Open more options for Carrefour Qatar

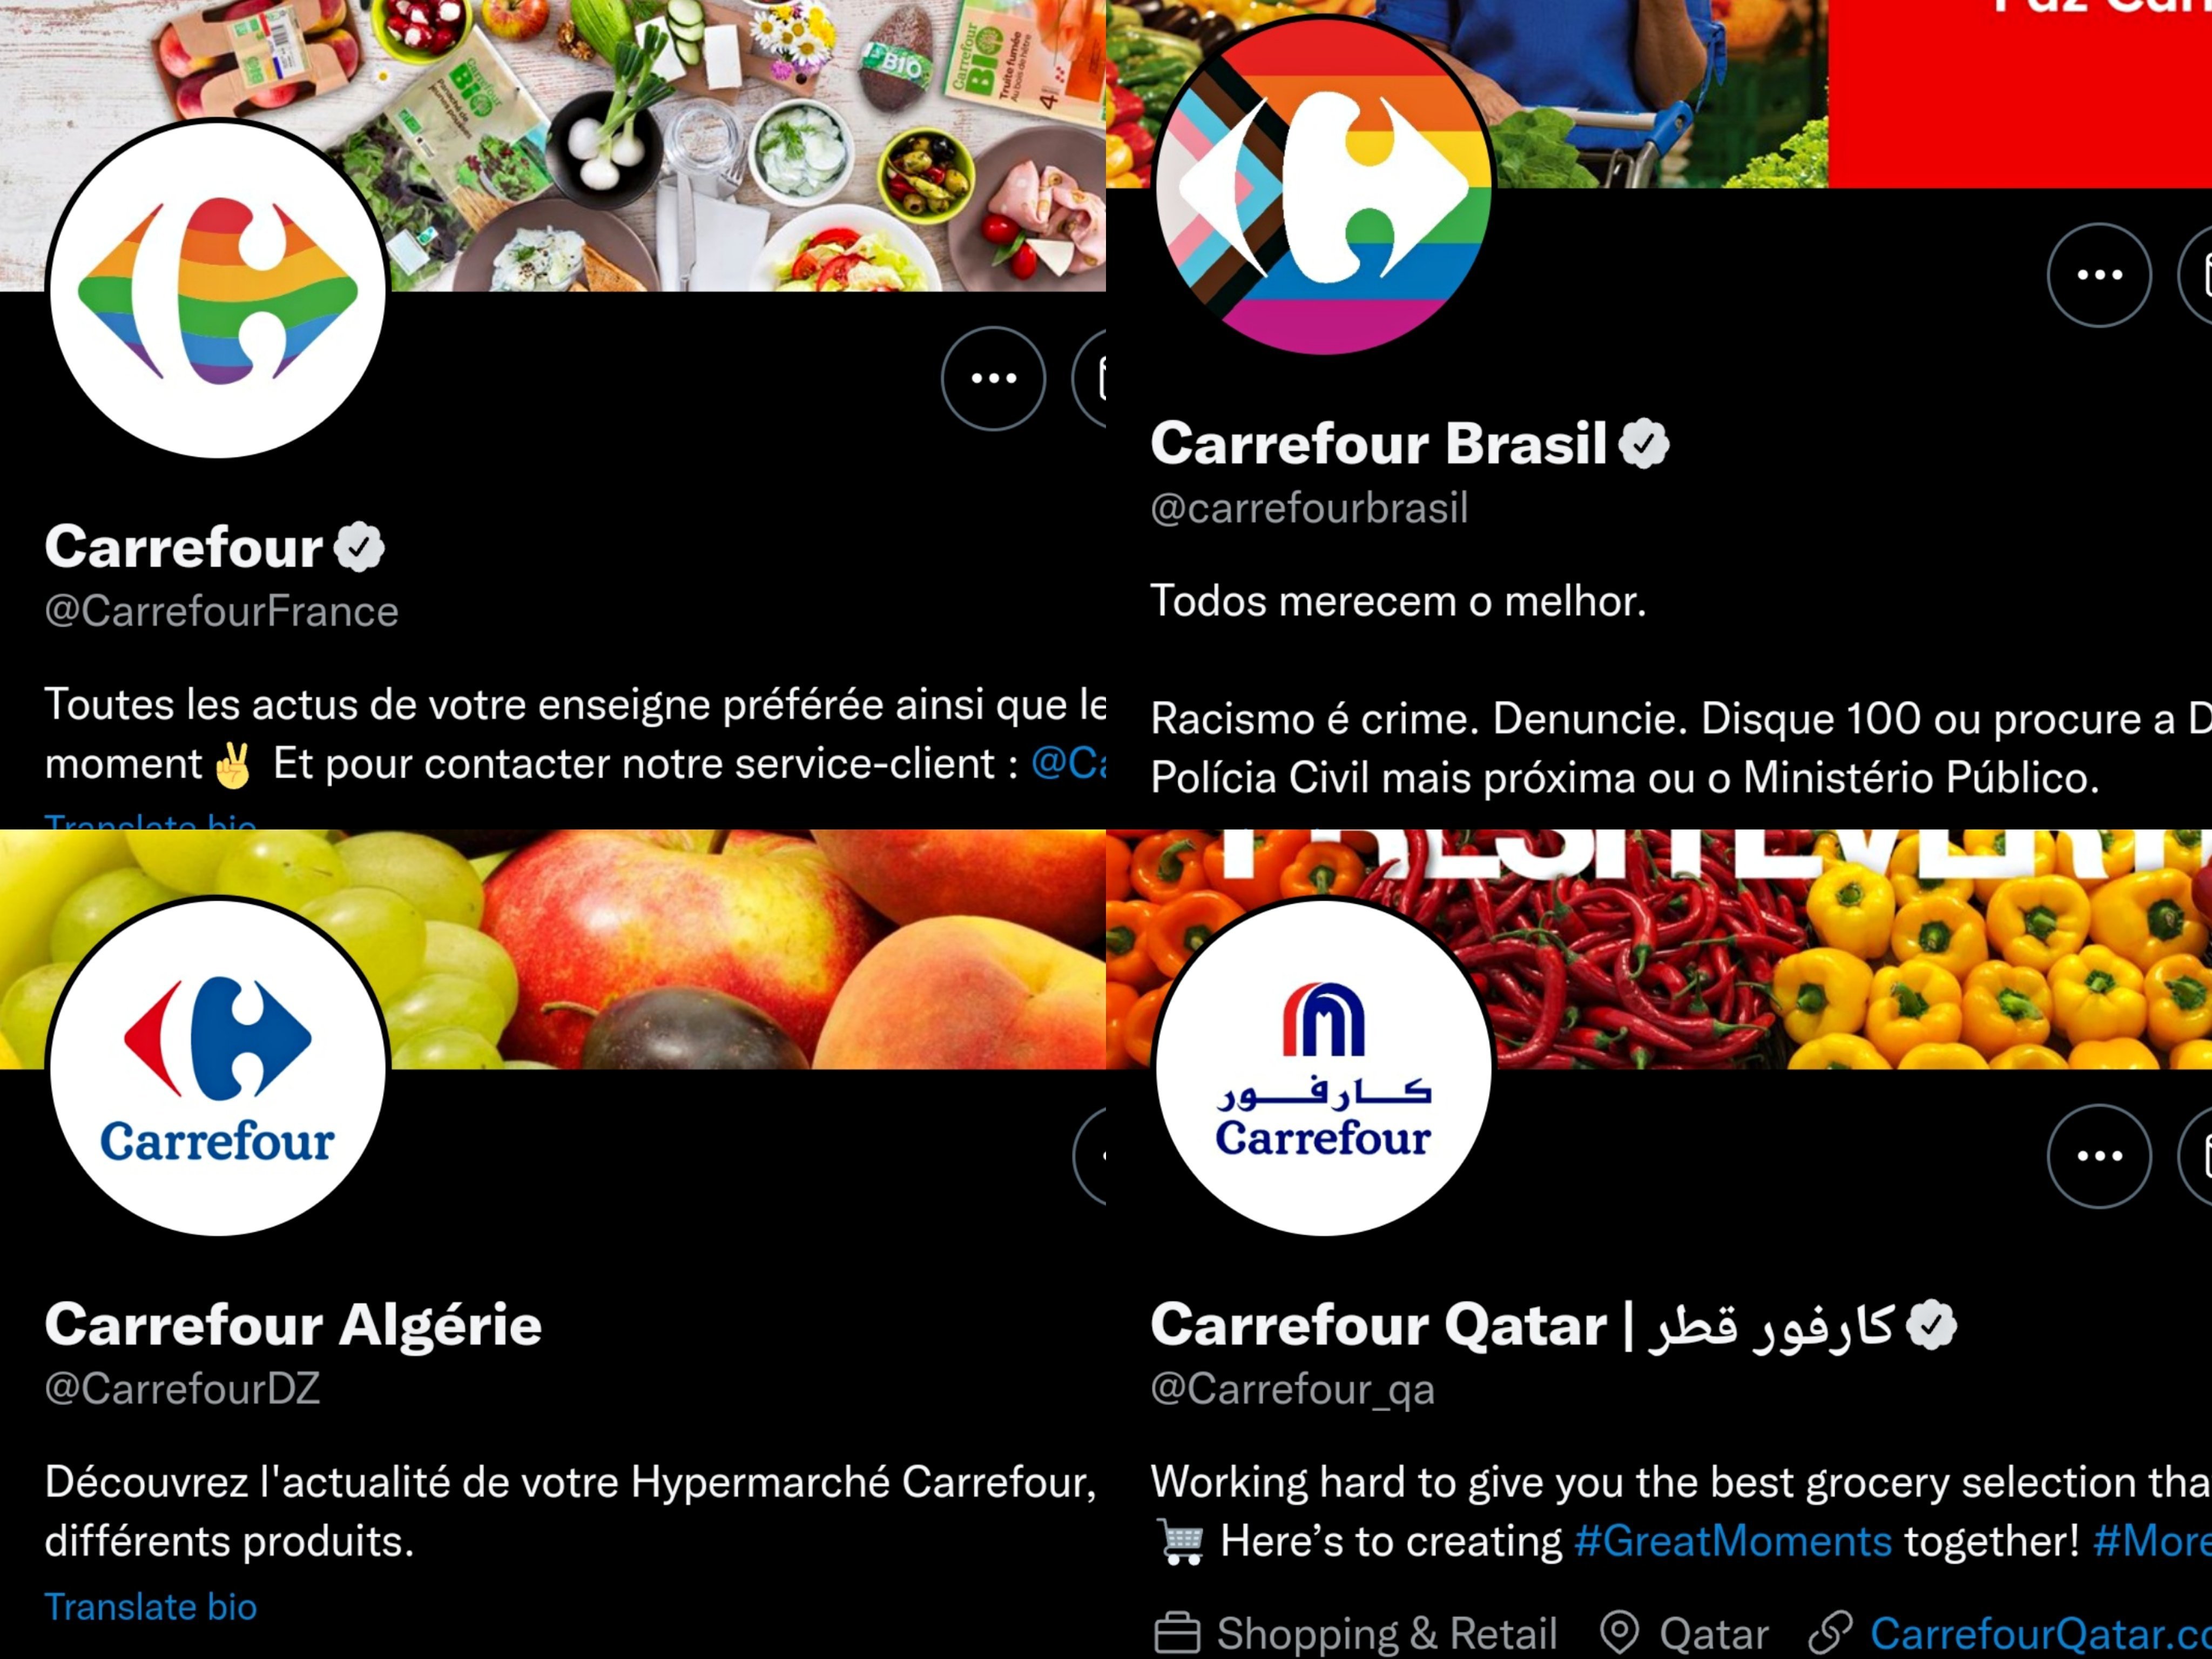[2099, 1155]
